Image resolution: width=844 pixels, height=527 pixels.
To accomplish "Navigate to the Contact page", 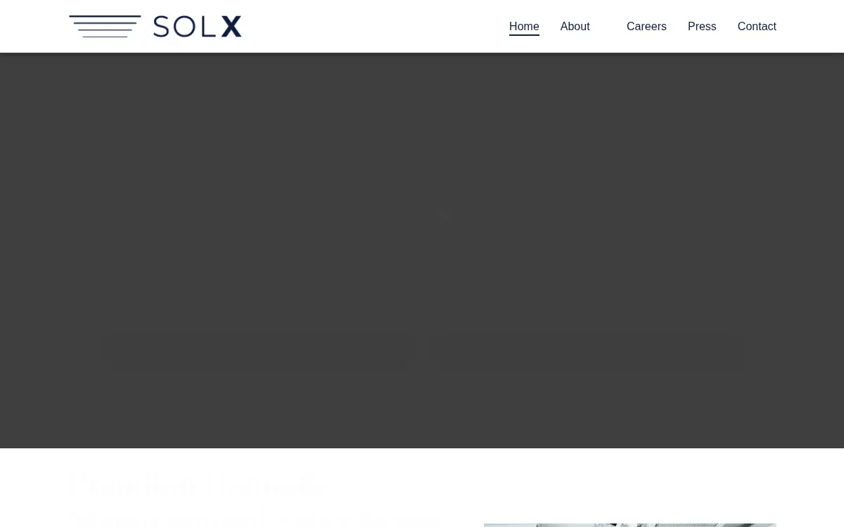I will pos(757,26).
